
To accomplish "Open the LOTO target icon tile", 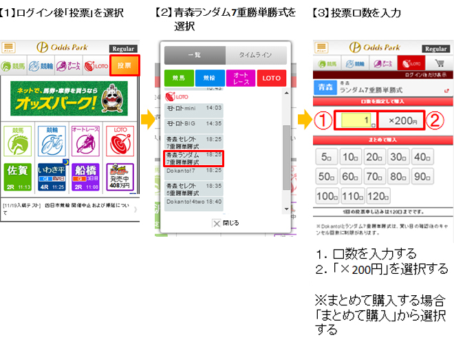I will tap(120, 141).
